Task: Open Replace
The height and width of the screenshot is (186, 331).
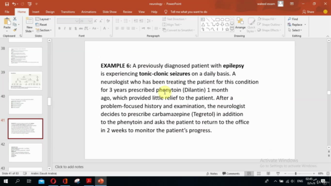Action: [x=297, y=25]
